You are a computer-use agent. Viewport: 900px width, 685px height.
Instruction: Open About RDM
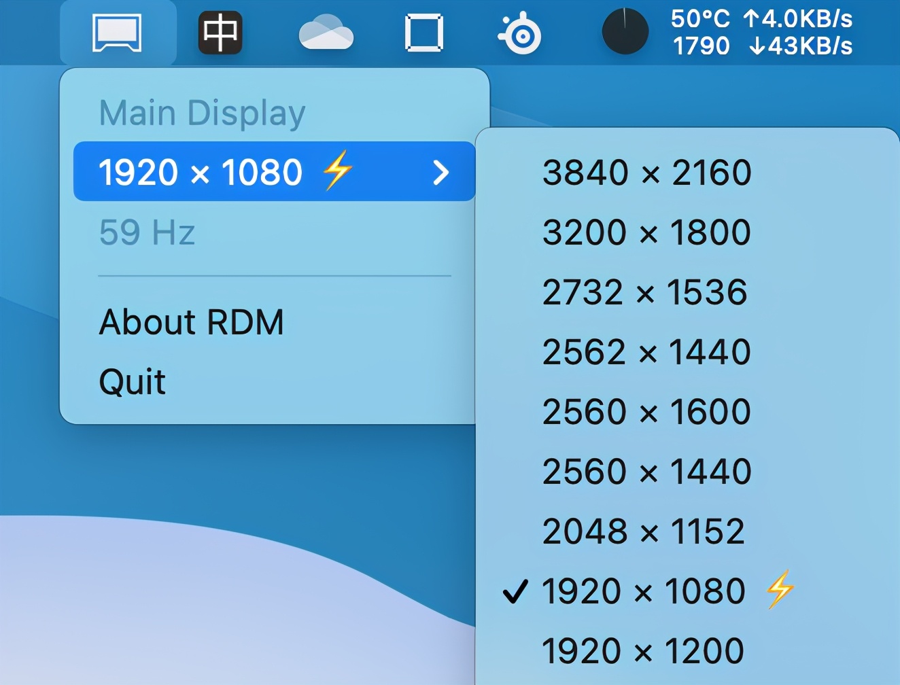(x=191, y=322)
